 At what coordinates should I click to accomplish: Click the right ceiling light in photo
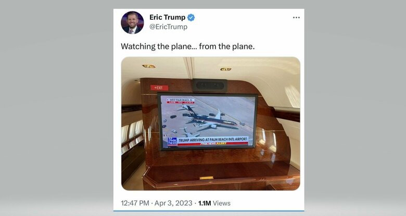pos(225,69)
